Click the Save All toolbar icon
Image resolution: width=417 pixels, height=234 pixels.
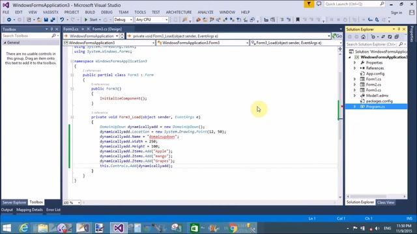(x=53, y=19)
